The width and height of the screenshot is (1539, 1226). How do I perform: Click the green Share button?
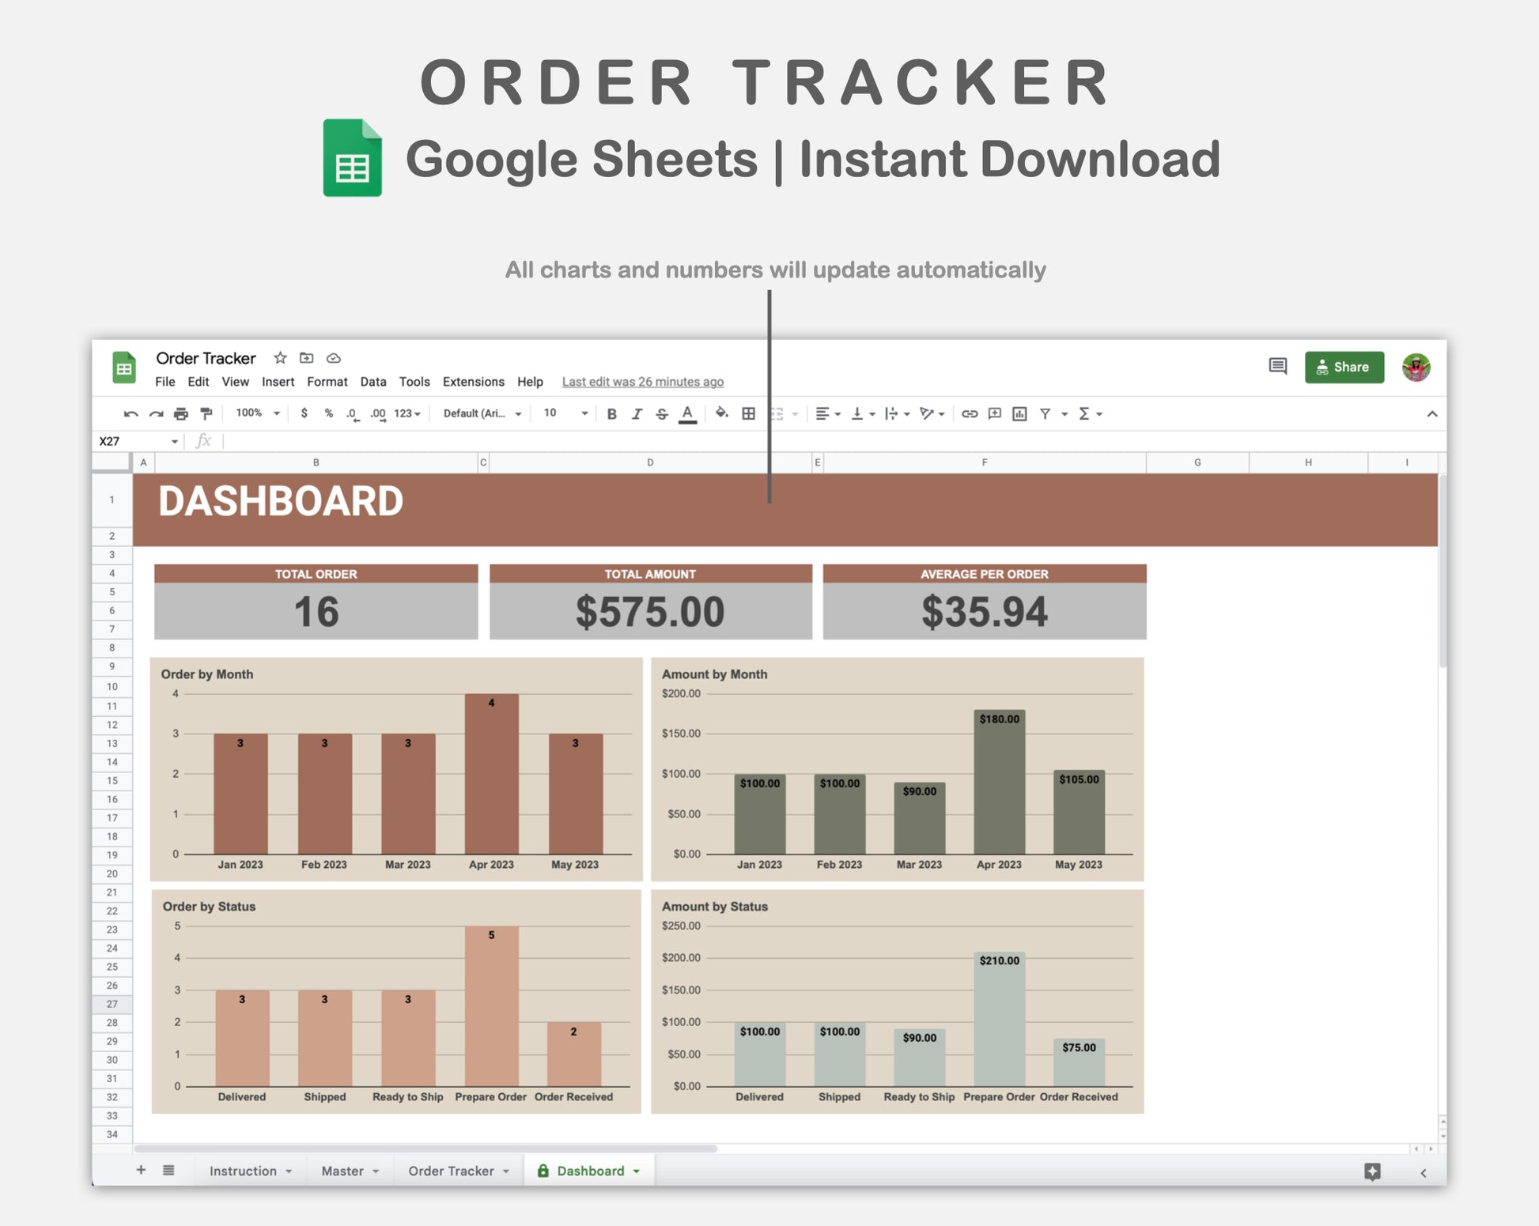1344,367
